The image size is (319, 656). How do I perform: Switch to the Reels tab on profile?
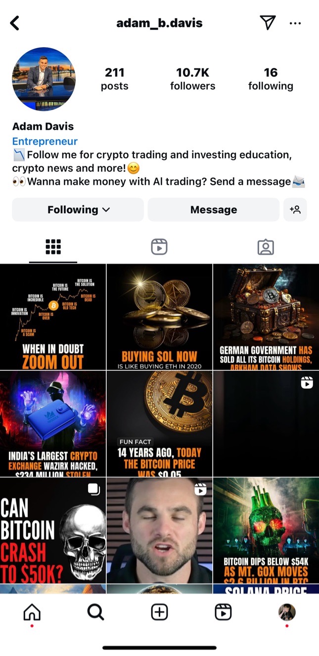pos(159,247)
